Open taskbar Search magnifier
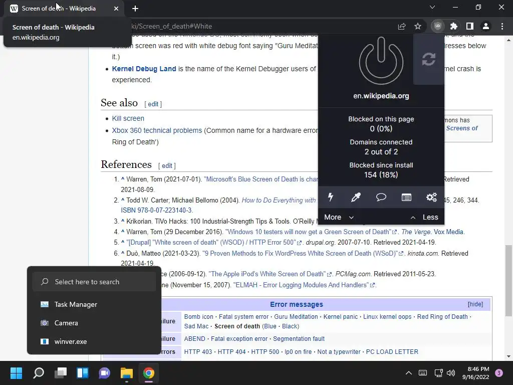Screen dimensions: 513x385 (39, 373)
